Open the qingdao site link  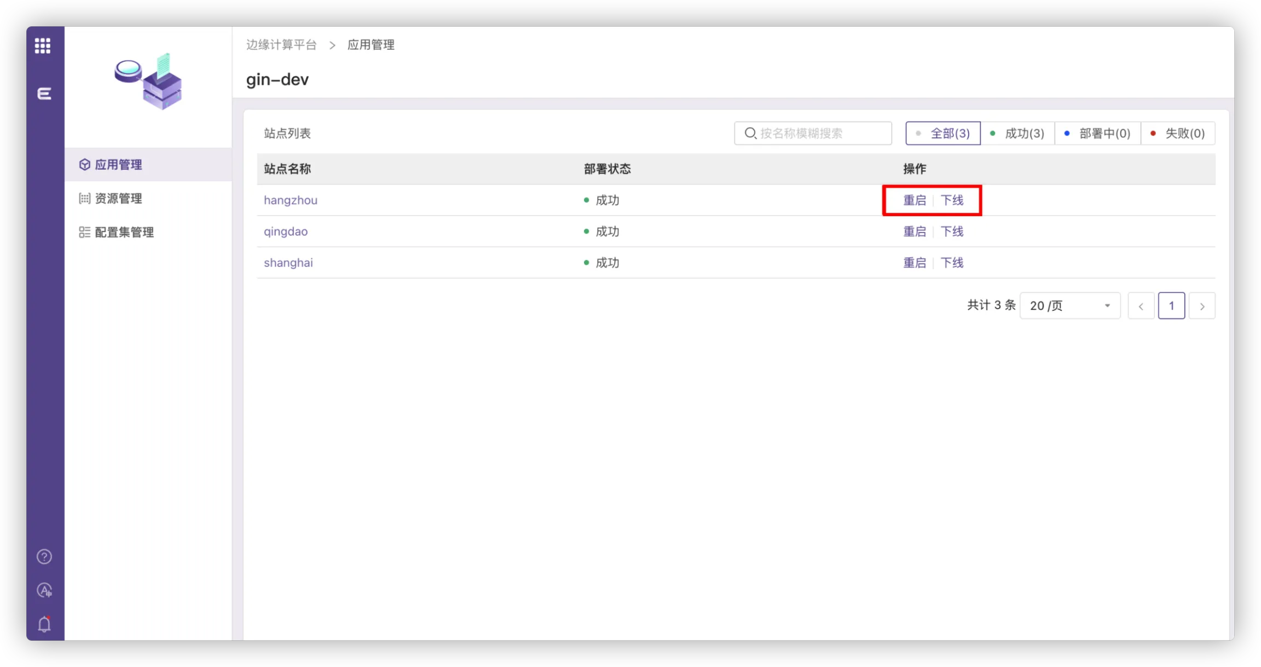[286, 231]
